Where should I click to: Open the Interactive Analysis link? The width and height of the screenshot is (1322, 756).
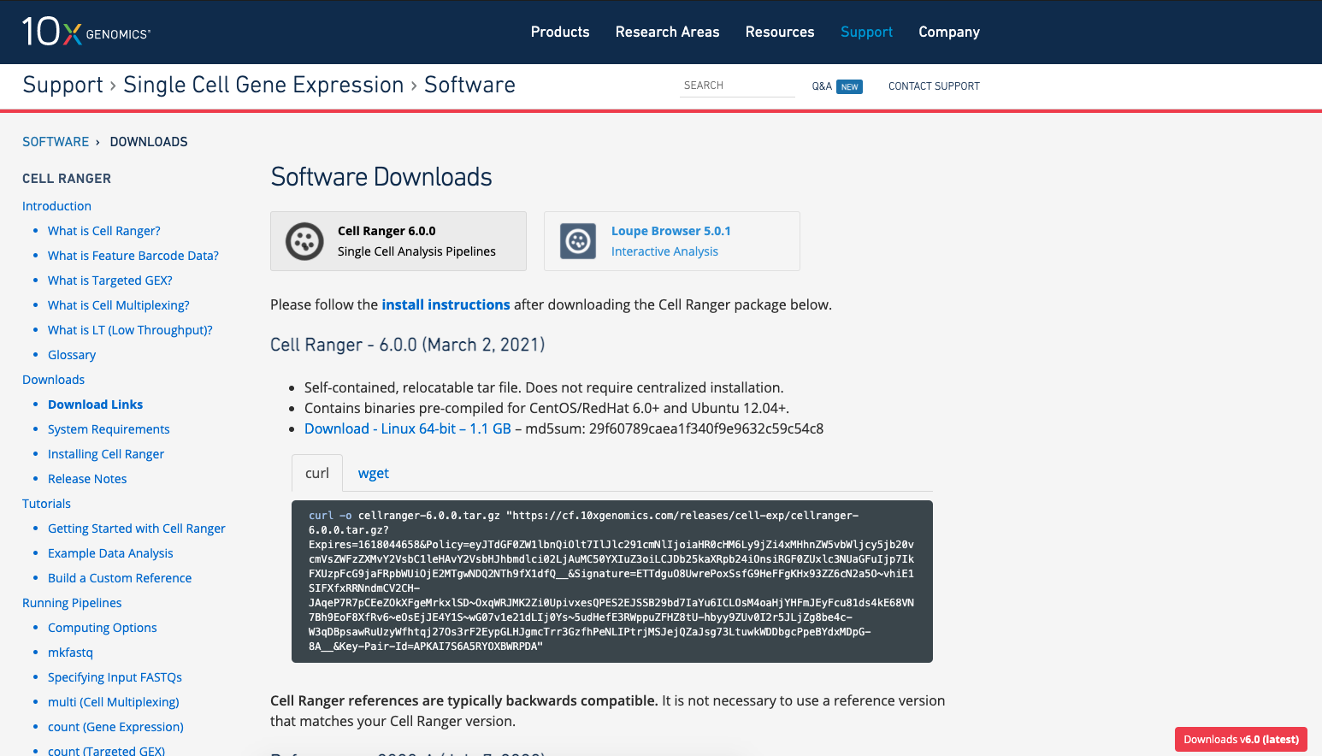(664, 251)
